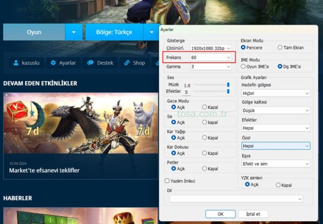Select Tam Ekran radio button
Viewport: 323px width, 224px height.
(x=280, y=48)
